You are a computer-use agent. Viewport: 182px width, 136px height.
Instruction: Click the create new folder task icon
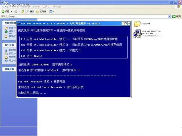[x=6, y=28]
